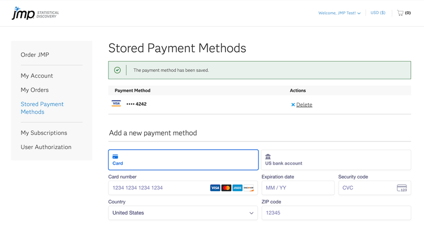Open User Authorization in the sidebar

click(x=46, y=147)
